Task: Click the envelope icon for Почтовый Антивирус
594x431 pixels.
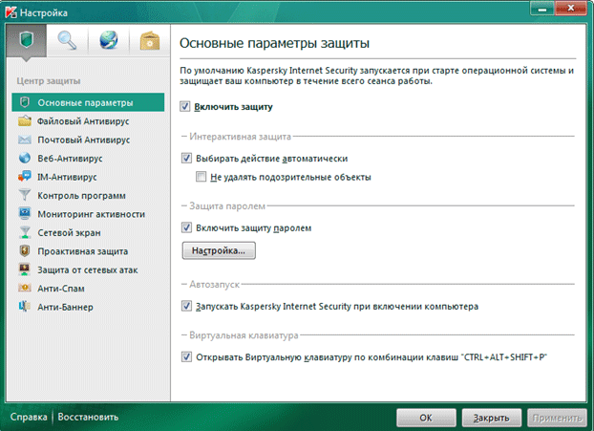Action: click(25, 140)
